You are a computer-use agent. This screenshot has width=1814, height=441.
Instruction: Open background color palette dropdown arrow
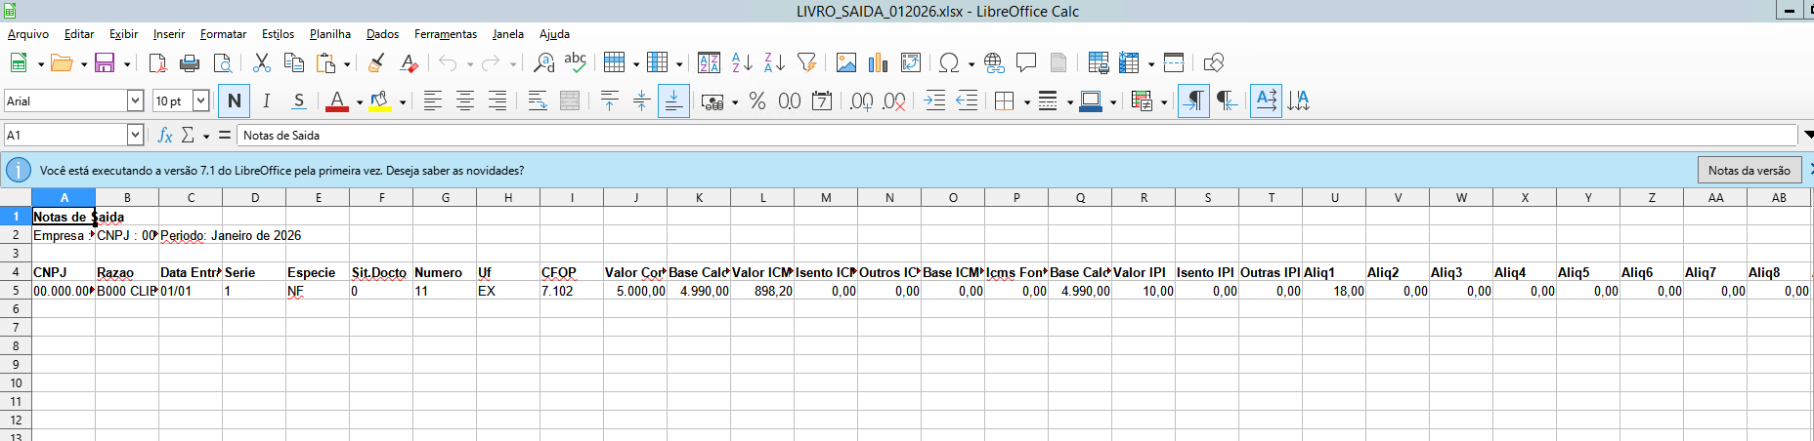click(x=402, y=102)
